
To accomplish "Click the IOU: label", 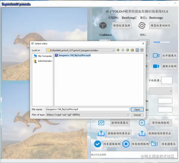I will coord(143,35).
